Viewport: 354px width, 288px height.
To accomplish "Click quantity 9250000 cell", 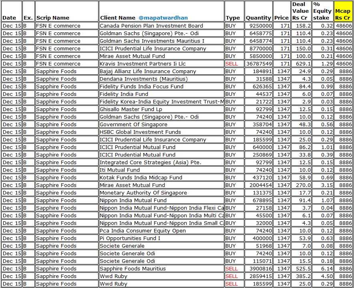I will tap(258, 26).
